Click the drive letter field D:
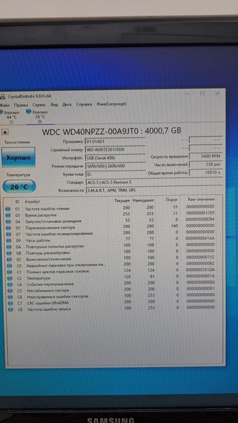The image size is (238, 423). (115, 174)
